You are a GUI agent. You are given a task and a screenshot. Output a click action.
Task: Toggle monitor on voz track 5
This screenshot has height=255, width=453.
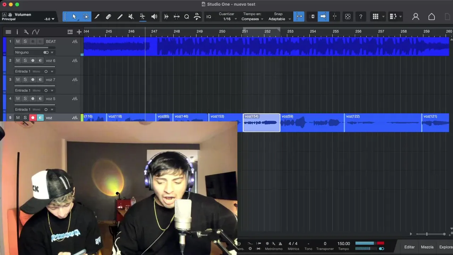[x=40, y=118]
